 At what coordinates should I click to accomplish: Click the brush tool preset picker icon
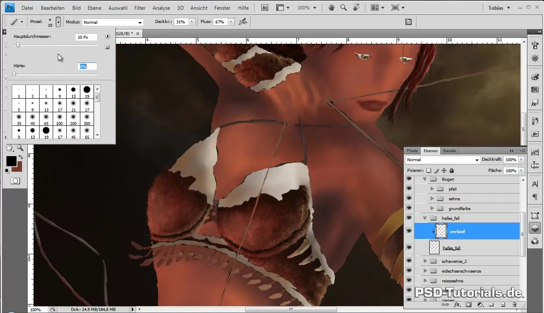[17, 22]
